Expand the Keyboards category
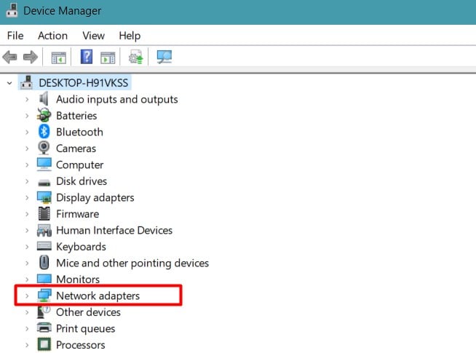The image size is (476, 353). coord(27,247)
